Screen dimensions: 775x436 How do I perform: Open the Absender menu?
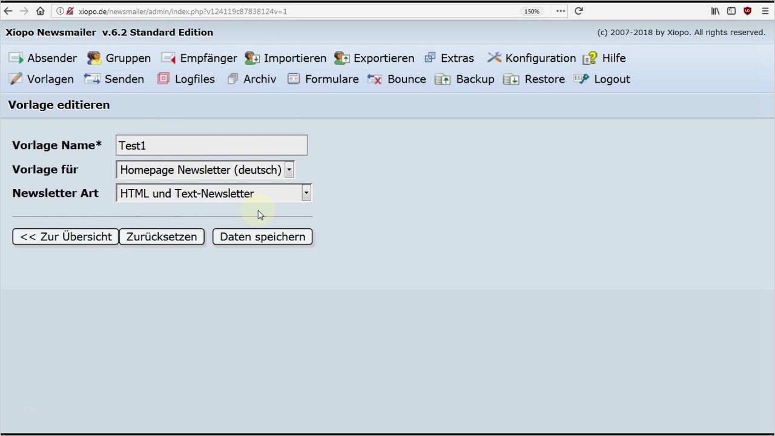tap(52, 58)
